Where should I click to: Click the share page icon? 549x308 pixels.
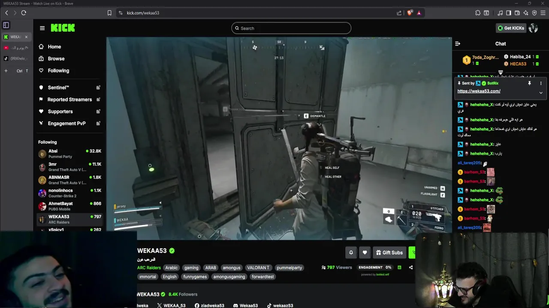(x=399, y=13)
